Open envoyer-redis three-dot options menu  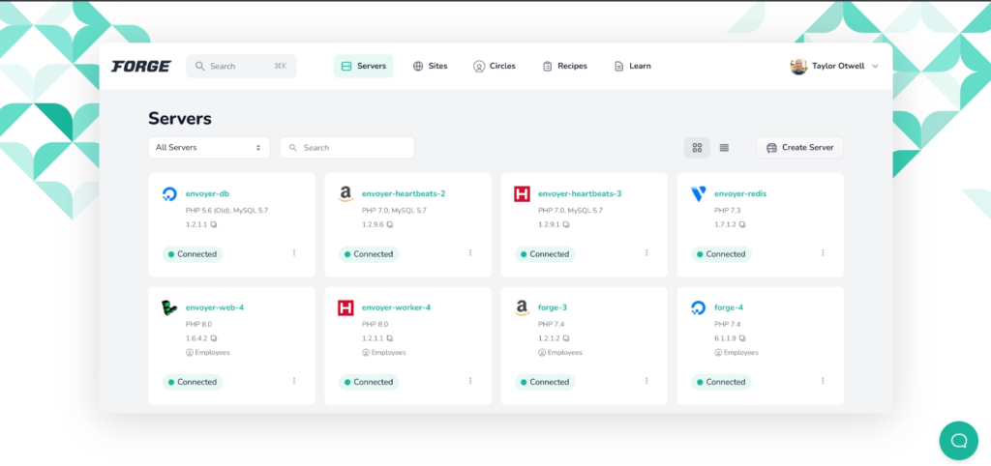pos(823,253)
